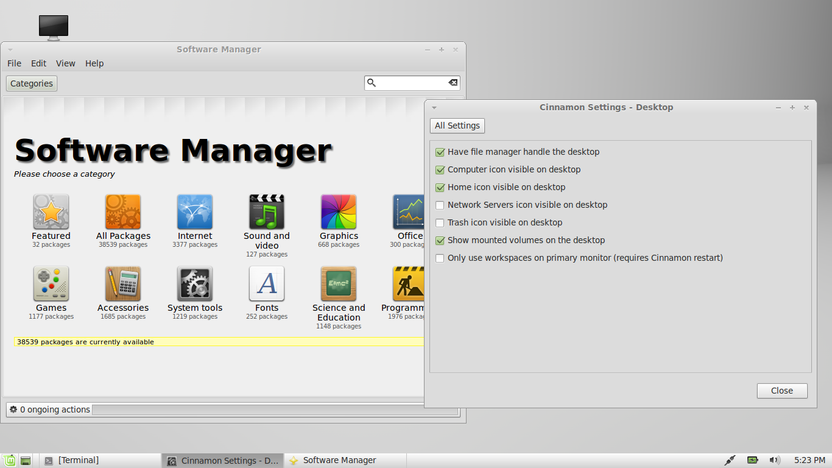Open the File menu in Software Manager

click(14, 63)
